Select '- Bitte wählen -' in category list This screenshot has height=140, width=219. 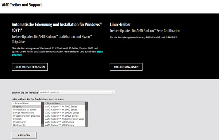[x=26, y=104]
